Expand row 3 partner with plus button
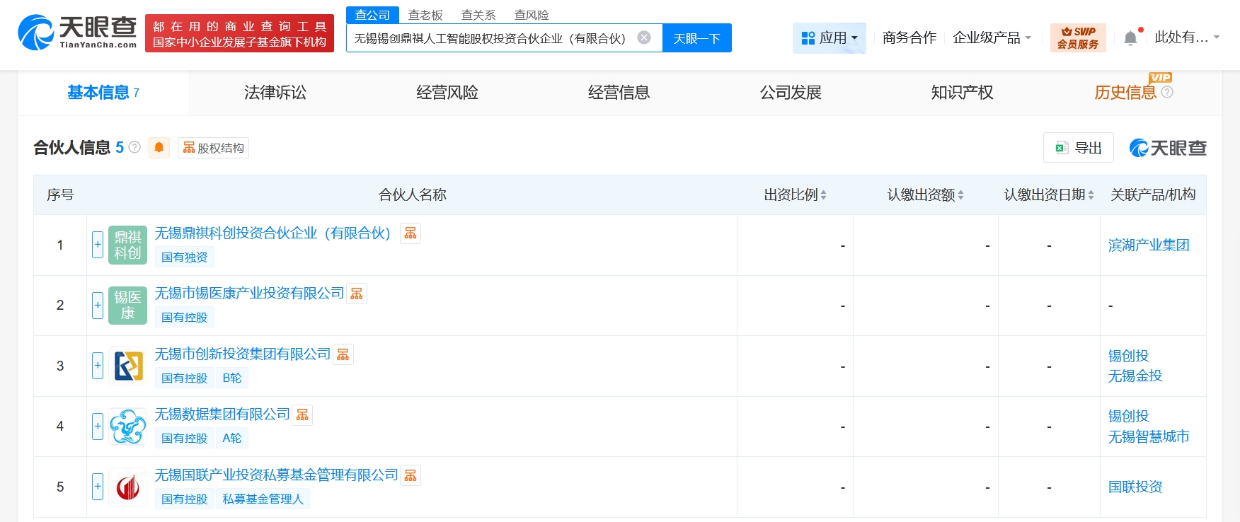Image resolution: width=1240 pixels, height=522 pixels. point(98,366)
